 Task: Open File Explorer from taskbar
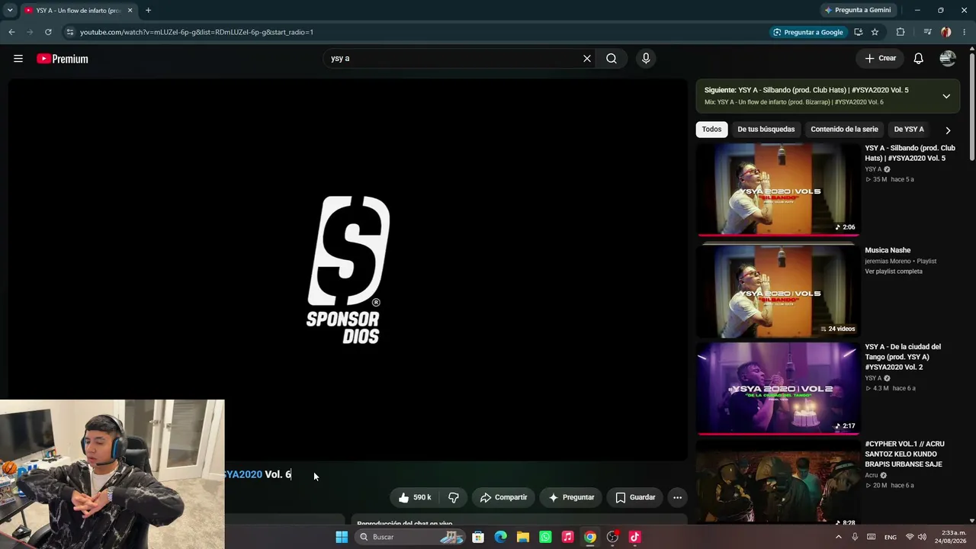(523, 537)
